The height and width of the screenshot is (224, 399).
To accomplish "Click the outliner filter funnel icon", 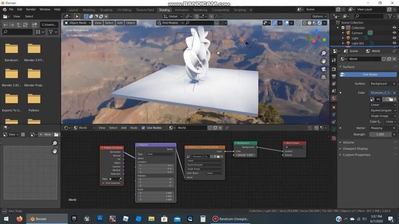I will click(390, 16).
